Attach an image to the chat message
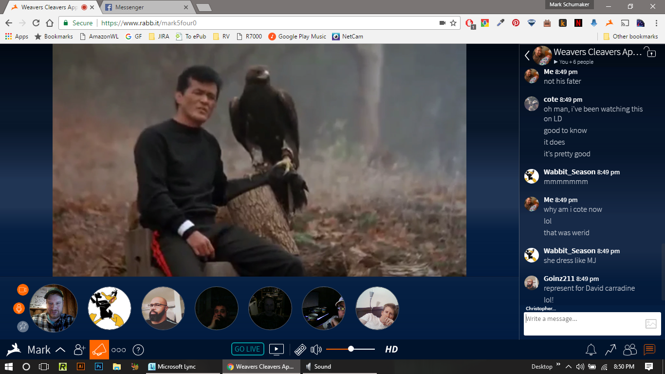 pyautogui.click(x=651, y=323)
